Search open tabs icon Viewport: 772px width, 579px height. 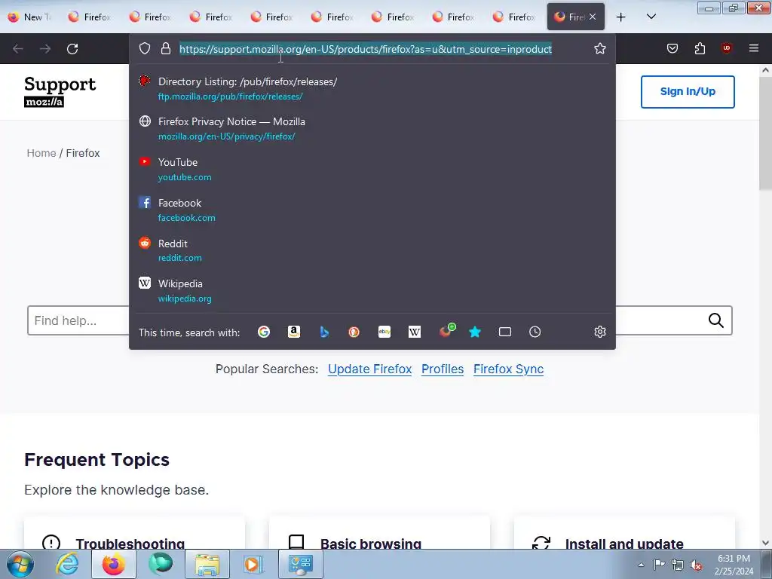505,332
